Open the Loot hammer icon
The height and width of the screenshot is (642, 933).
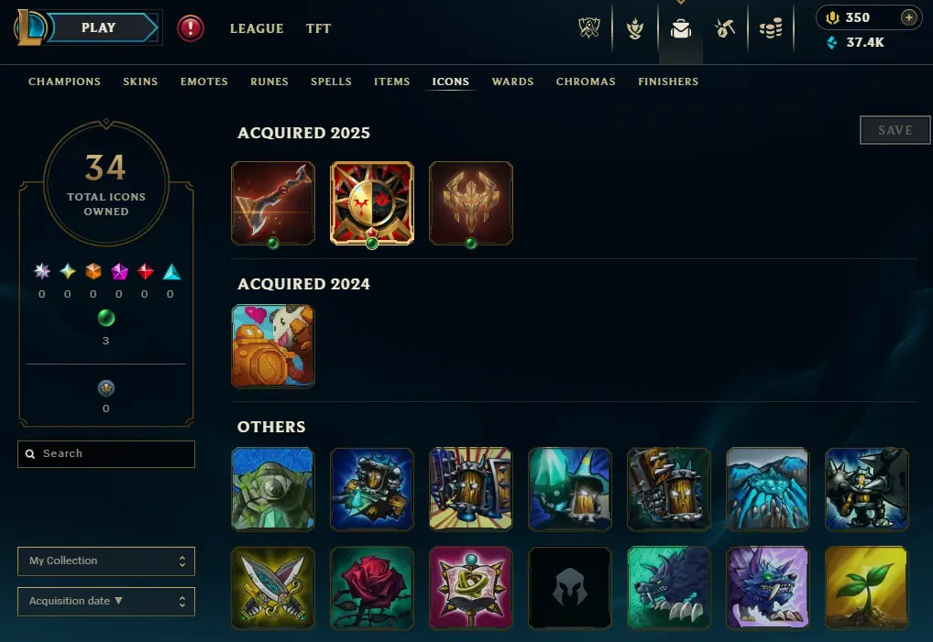click(725, 28)
